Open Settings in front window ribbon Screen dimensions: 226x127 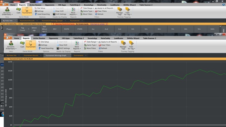[43, 45]
